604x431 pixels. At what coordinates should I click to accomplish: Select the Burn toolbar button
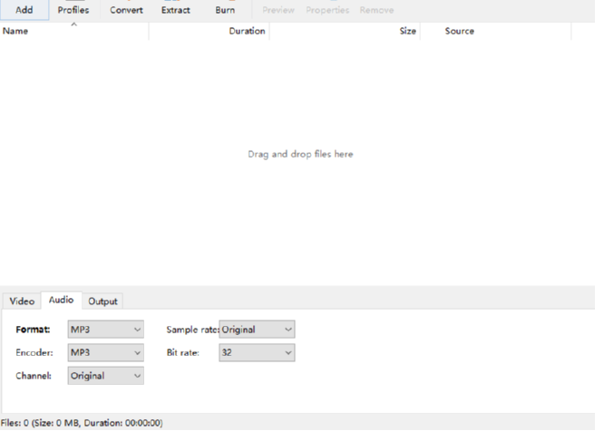(x=225, y=10)
